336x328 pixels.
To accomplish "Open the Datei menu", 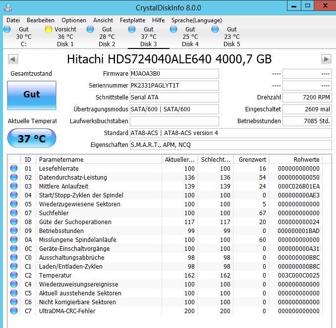I will coord(13,20).
